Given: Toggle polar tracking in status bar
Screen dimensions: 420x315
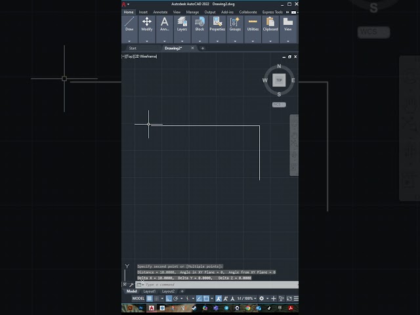Looking at the screenshot, I should tap(176, 299).
